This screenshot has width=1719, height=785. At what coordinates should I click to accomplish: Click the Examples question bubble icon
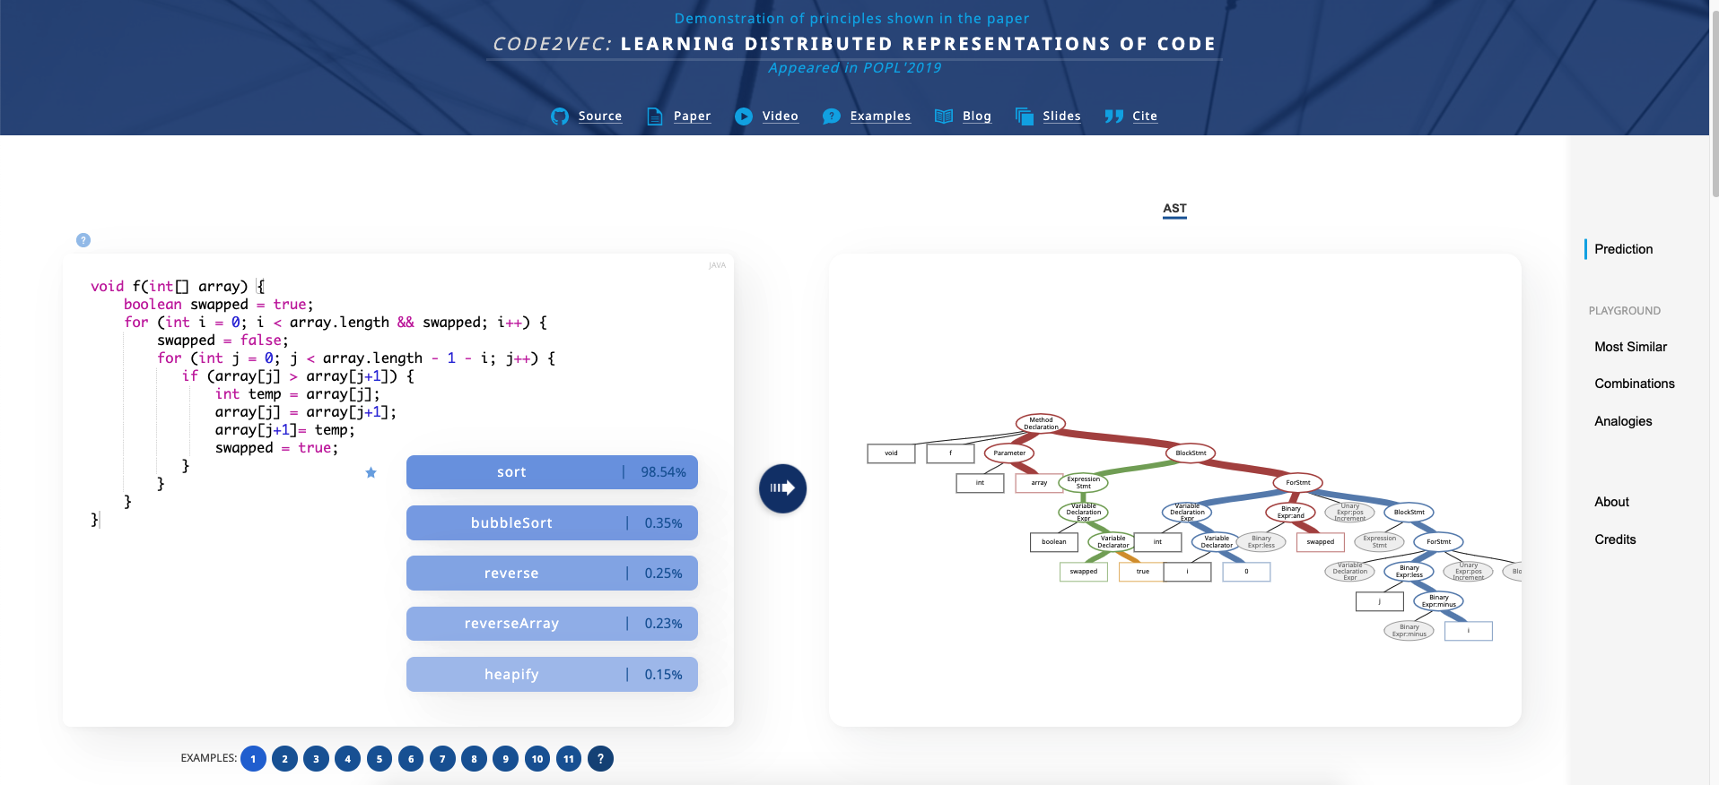coord(832,116)
